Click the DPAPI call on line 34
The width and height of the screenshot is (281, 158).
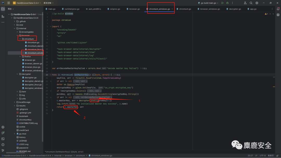[x=94, y=101]
